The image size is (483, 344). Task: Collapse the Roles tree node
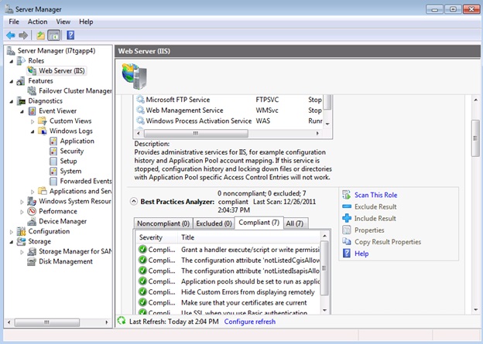pyautogui.click(x=12, y=61)
